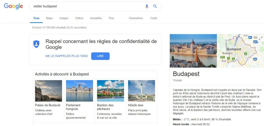Click the blue search magnifier icon
This screenshot has height=126, width=264.
tap(155, 6)
